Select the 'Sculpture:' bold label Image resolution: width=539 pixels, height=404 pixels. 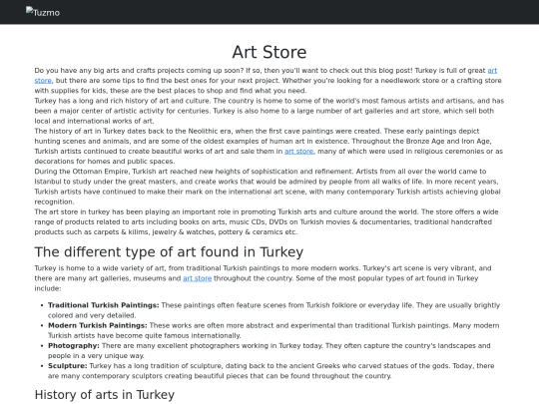click(68, 366)
